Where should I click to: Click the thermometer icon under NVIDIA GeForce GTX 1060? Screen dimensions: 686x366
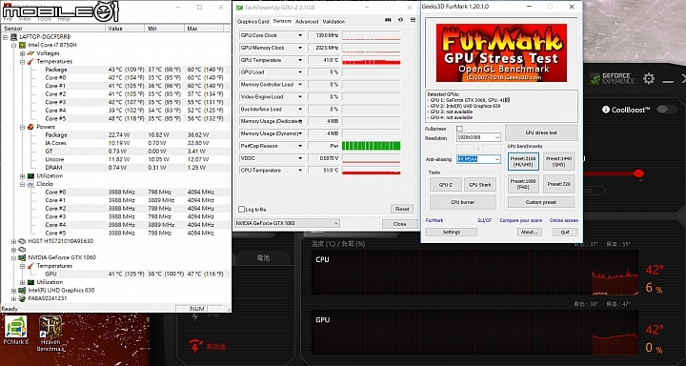coord(30,266)
